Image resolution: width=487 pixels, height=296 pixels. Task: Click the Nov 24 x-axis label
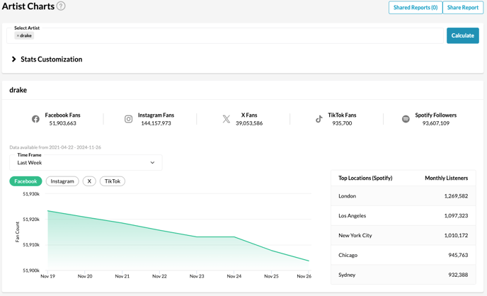(234, 276)
